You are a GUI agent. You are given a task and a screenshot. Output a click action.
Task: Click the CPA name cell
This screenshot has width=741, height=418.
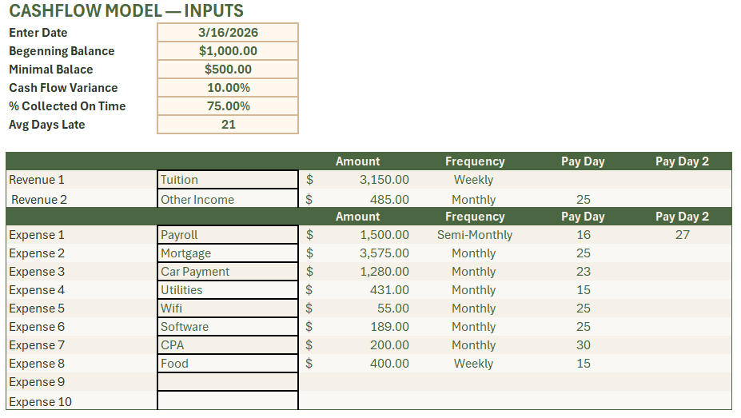pyautogui.click(x=228, y=345)
